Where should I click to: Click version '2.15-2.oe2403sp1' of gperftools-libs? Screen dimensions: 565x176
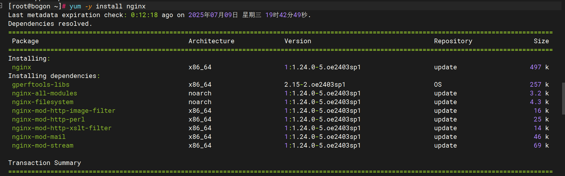(315, 85)
